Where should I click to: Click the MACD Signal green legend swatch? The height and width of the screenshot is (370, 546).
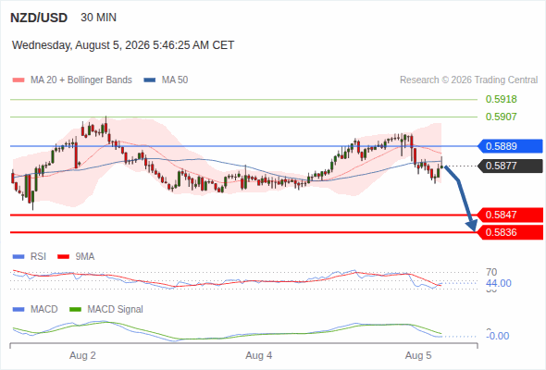(76, 309)
